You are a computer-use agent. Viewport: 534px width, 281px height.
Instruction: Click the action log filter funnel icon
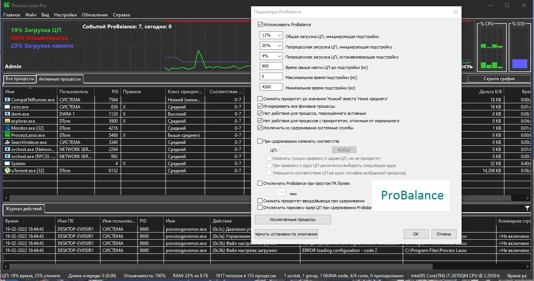point(527,208)
